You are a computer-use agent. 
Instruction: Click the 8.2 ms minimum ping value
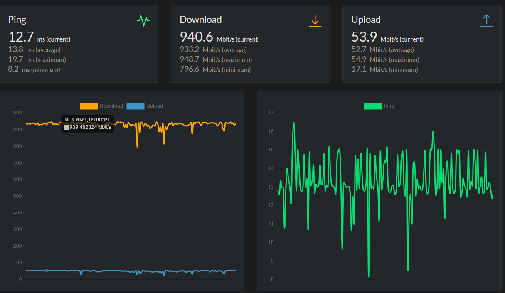[x=34, y=69]
